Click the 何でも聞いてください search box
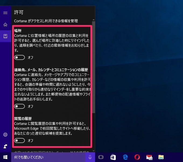This screenshot has height=162, width=183. point(48,157)
